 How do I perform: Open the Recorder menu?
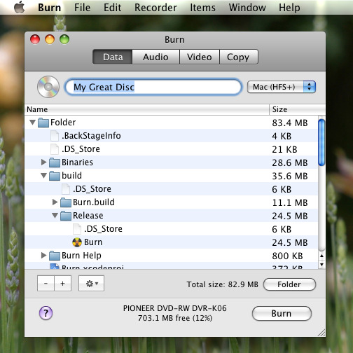(x=155, y=8)
